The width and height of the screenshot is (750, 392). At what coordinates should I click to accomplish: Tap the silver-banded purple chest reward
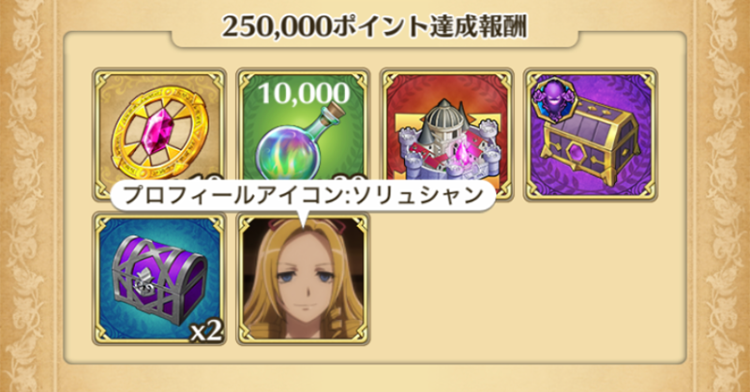click(159, 279)
